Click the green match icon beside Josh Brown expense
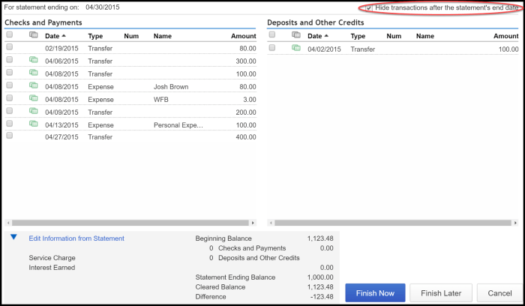 [33, 85]
